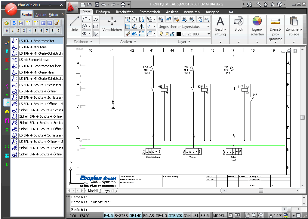
Task: Click the black layer color swatch
Action: (x=179, y=34)
